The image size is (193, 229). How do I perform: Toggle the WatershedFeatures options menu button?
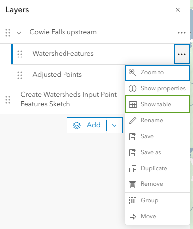point(182,54)
